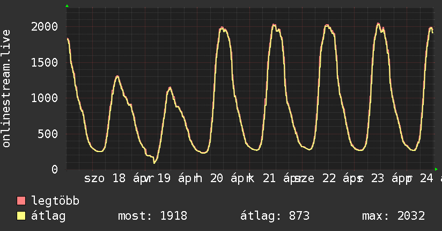Screen dimensions: 442x231
Task: Click the 1500 label on the y-axis
Action: pos(45,62)
